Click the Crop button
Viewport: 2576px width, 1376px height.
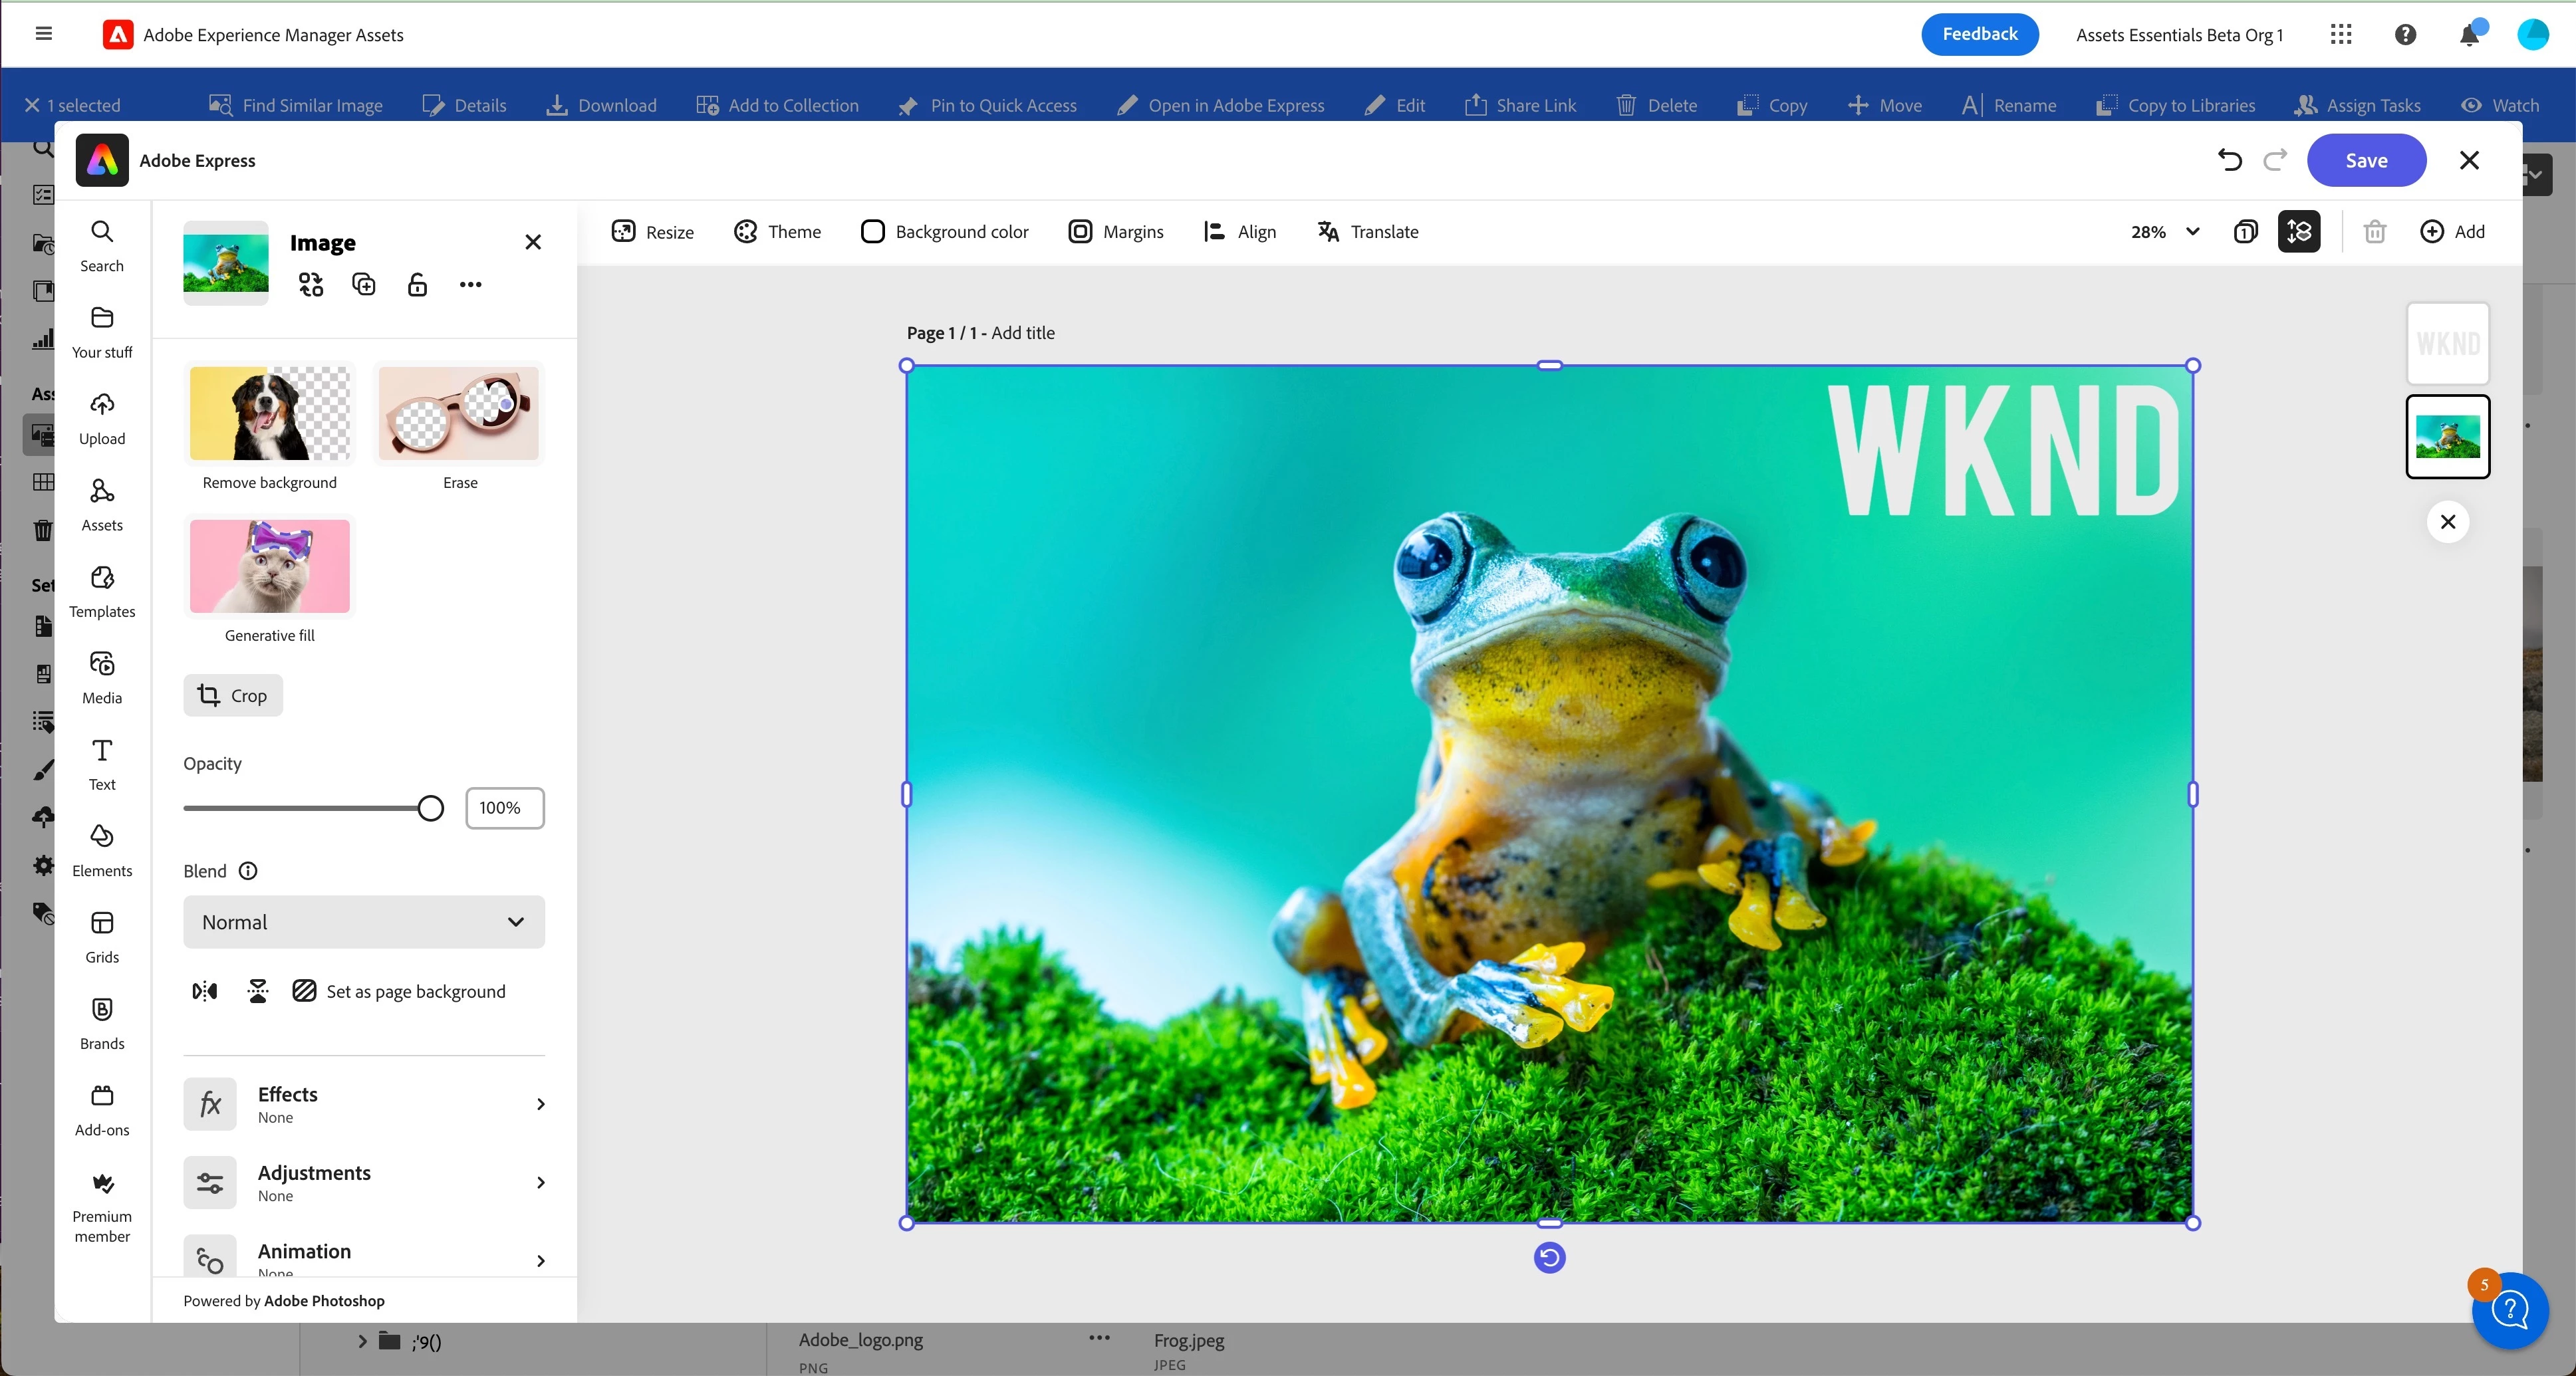tap(233, 695)
